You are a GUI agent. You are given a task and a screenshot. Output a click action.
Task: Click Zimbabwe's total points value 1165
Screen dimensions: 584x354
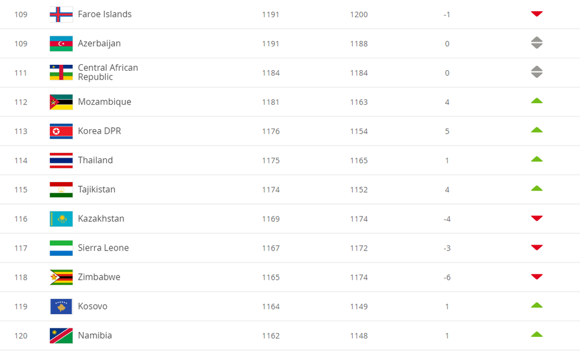pyautogui.click(x=271, y=277)
